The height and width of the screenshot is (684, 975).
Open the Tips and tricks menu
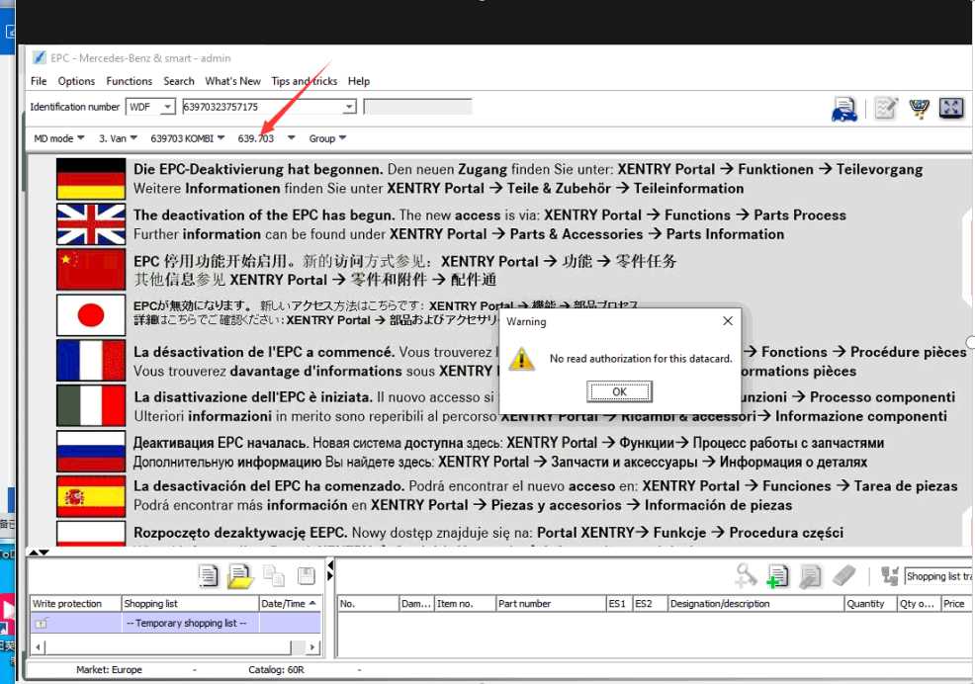pyautogui.click(x=304, y=81)
